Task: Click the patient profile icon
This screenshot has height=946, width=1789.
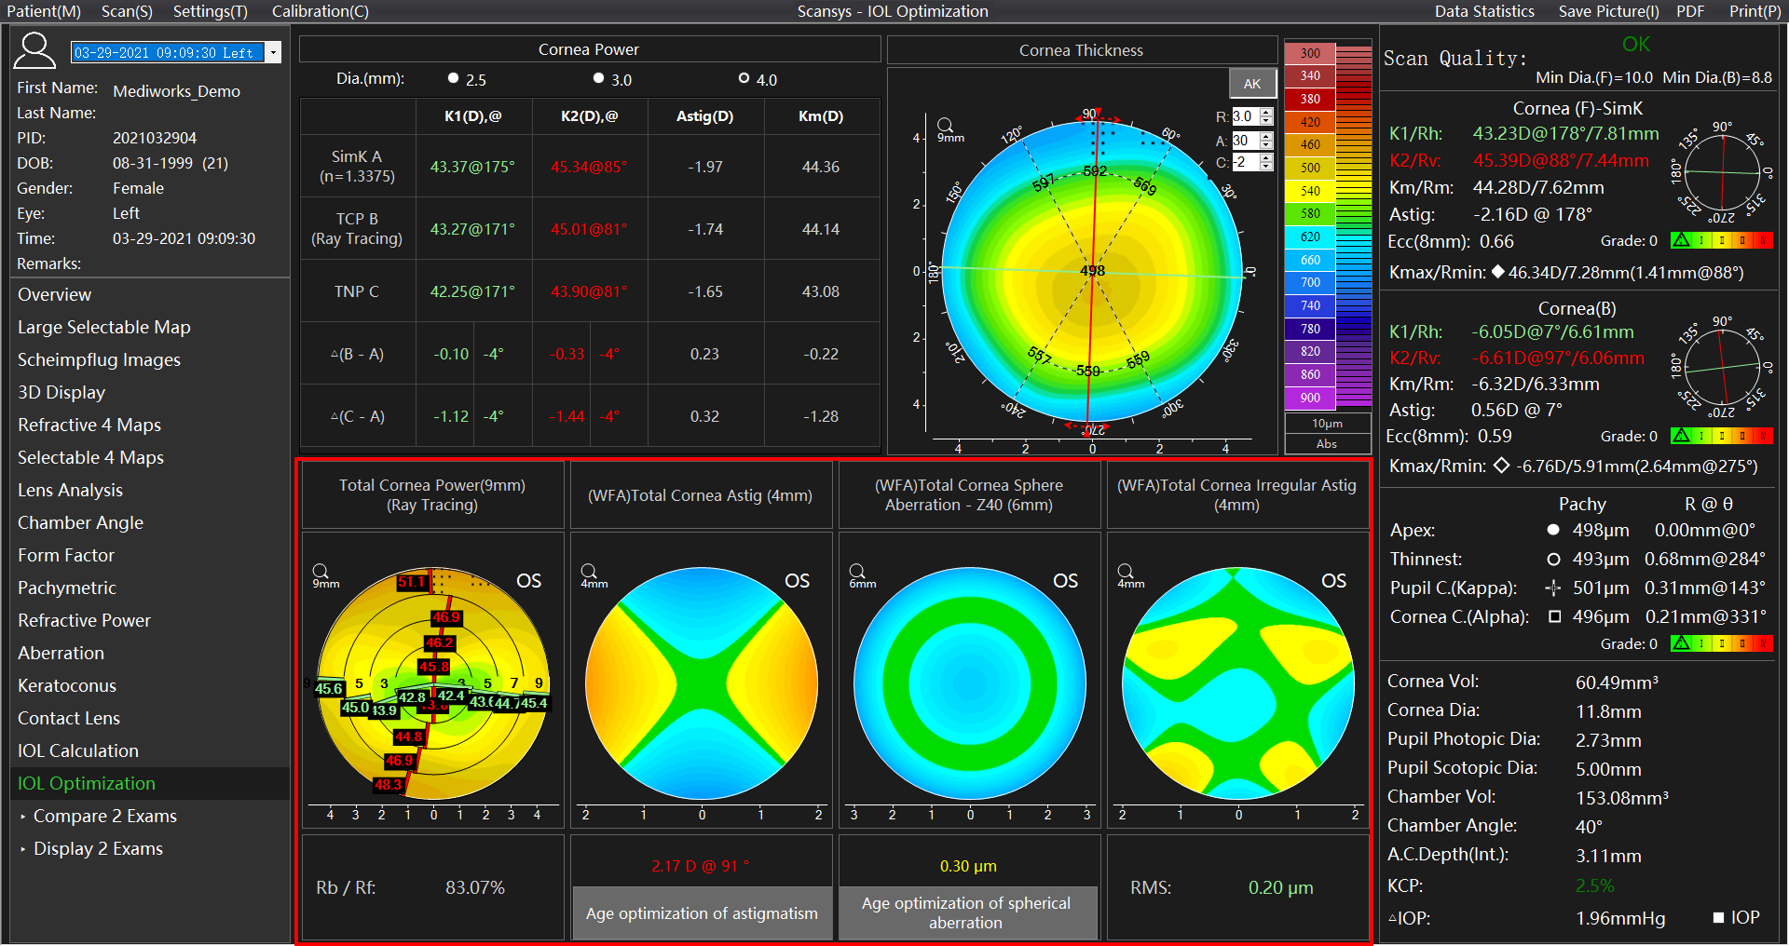Action: pos(34,51)
